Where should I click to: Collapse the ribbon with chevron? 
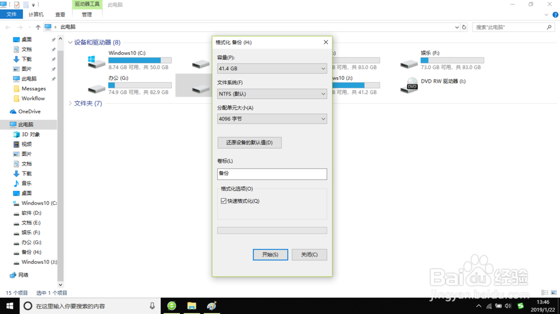[547, 15]
